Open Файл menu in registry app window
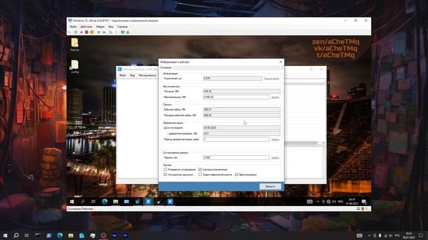This screenshot has width=428, height=240. coord(122,75)
